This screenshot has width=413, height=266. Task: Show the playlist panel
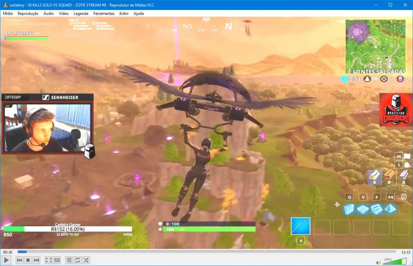click(x=69, y=260)
